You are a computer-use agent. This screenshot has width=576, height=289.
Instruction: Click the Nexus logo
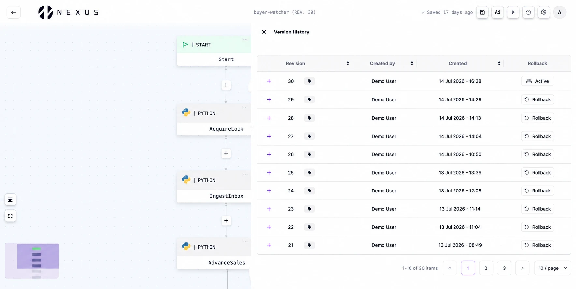(x=68, y=12)
